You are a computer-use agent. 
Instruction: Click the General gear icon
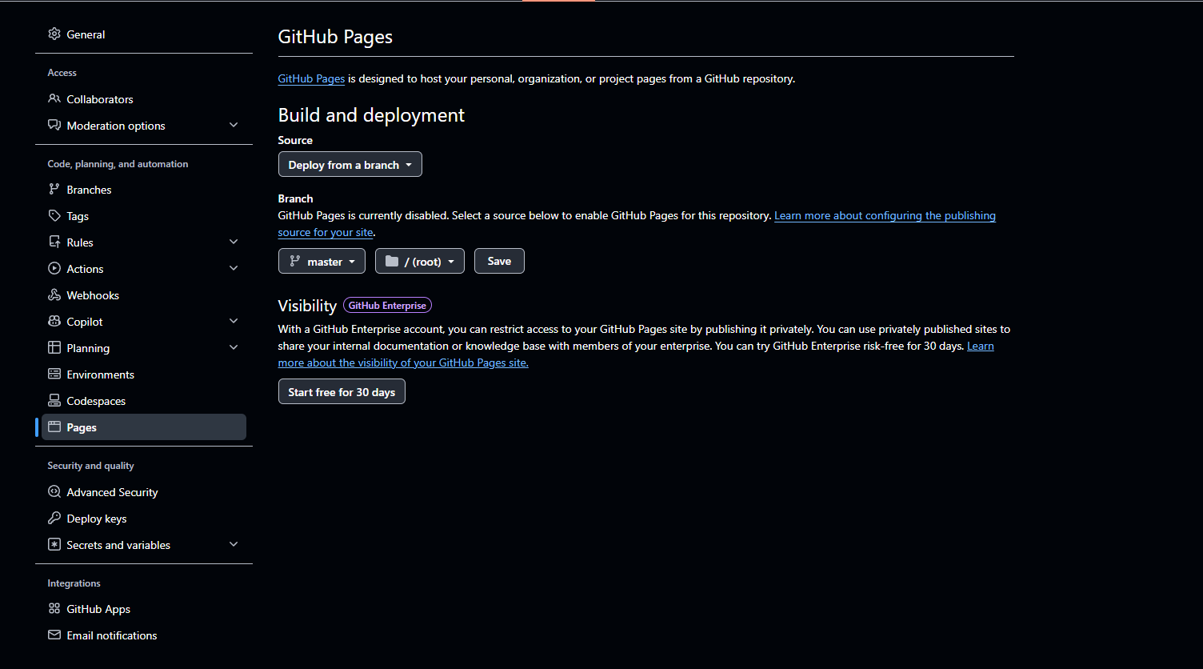pyautogui.click(x=54, y=34)
